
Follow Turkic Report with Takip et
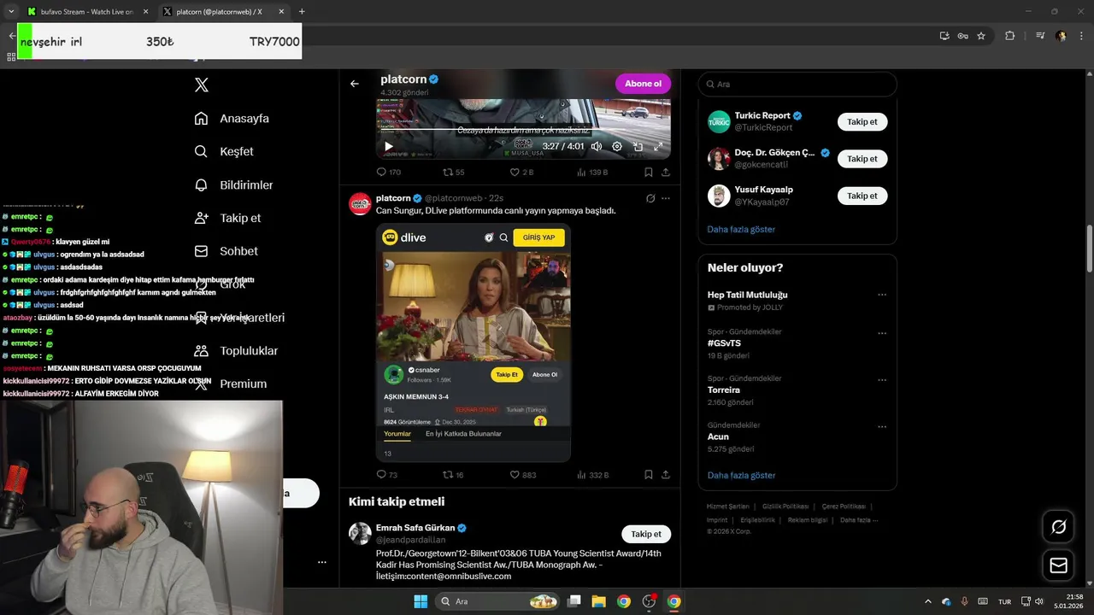coord(862,122)
